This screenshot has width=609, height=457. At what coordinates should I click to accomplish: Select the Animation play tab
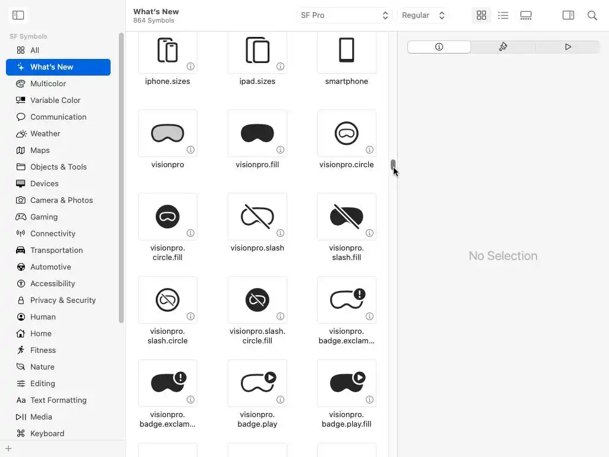pos(568,46)
